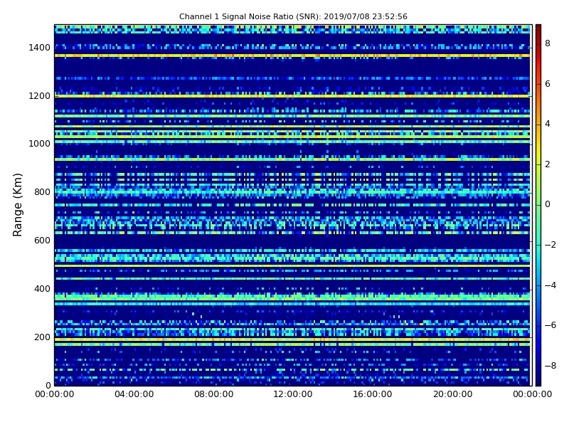Click the 20:00:00 time axis label

coord(452,394)
